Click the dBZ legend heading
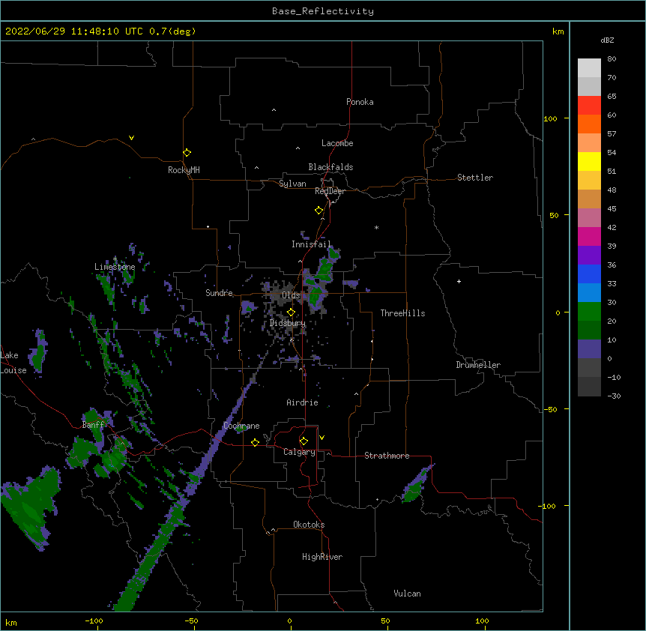646x631 pixels. click(607, 40)
